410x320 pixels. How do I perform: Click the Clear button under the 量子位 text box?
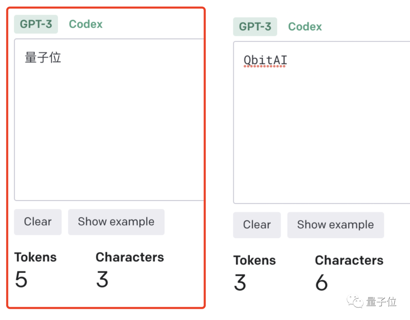[38, 222]
